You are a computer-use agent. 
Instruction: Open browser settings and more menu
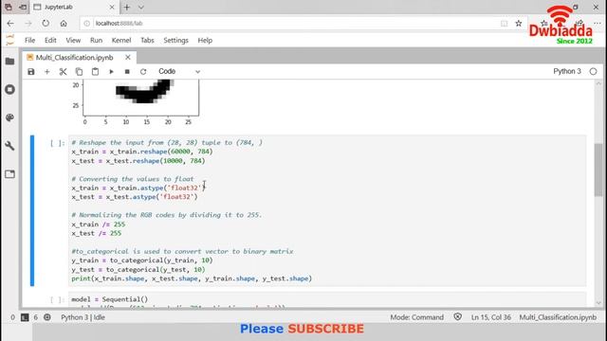pyautogui.click(x=598, y=24)
